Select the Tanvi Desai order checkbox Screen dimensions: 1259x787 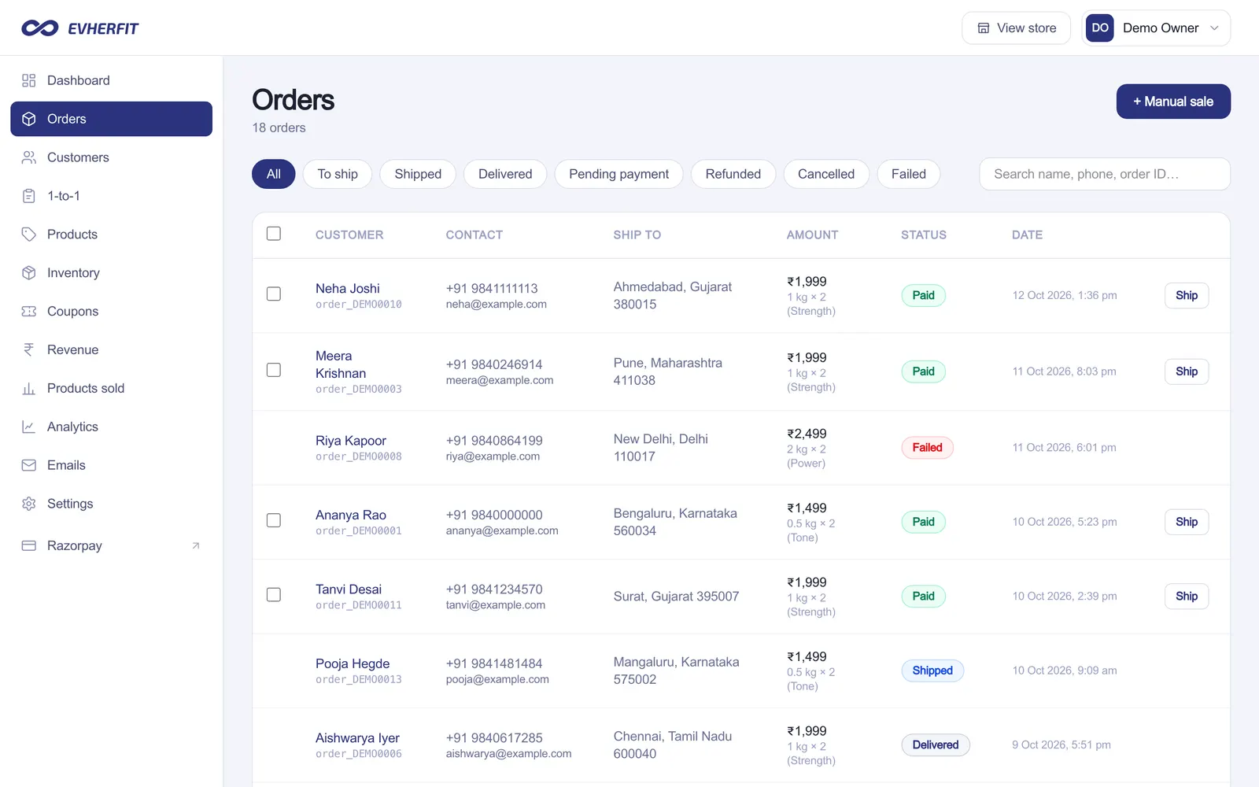click(x=274, y=595)
